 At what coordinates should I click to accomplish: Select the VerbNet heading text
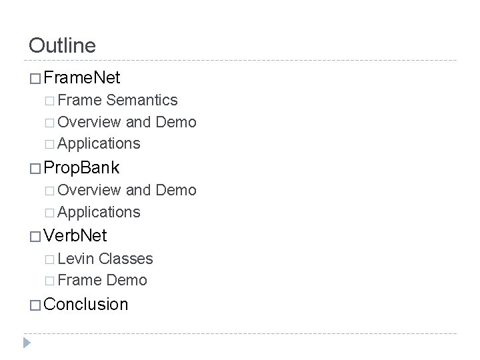pos(75,235)
